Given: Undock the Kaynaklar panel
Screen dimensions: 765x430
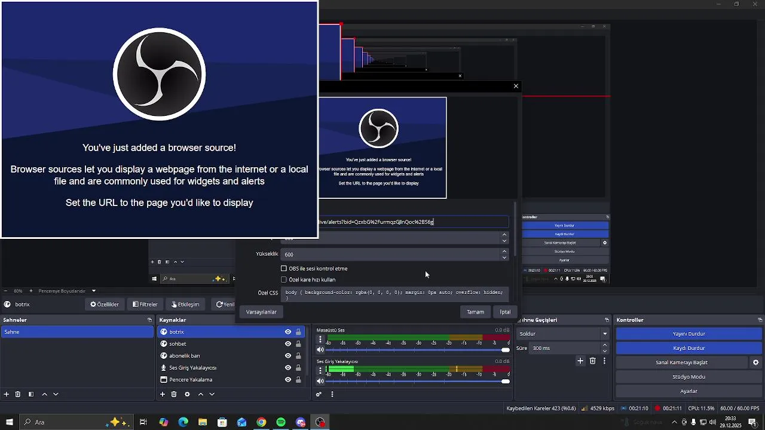Looking at the screenshot, I should pos(306,320).
